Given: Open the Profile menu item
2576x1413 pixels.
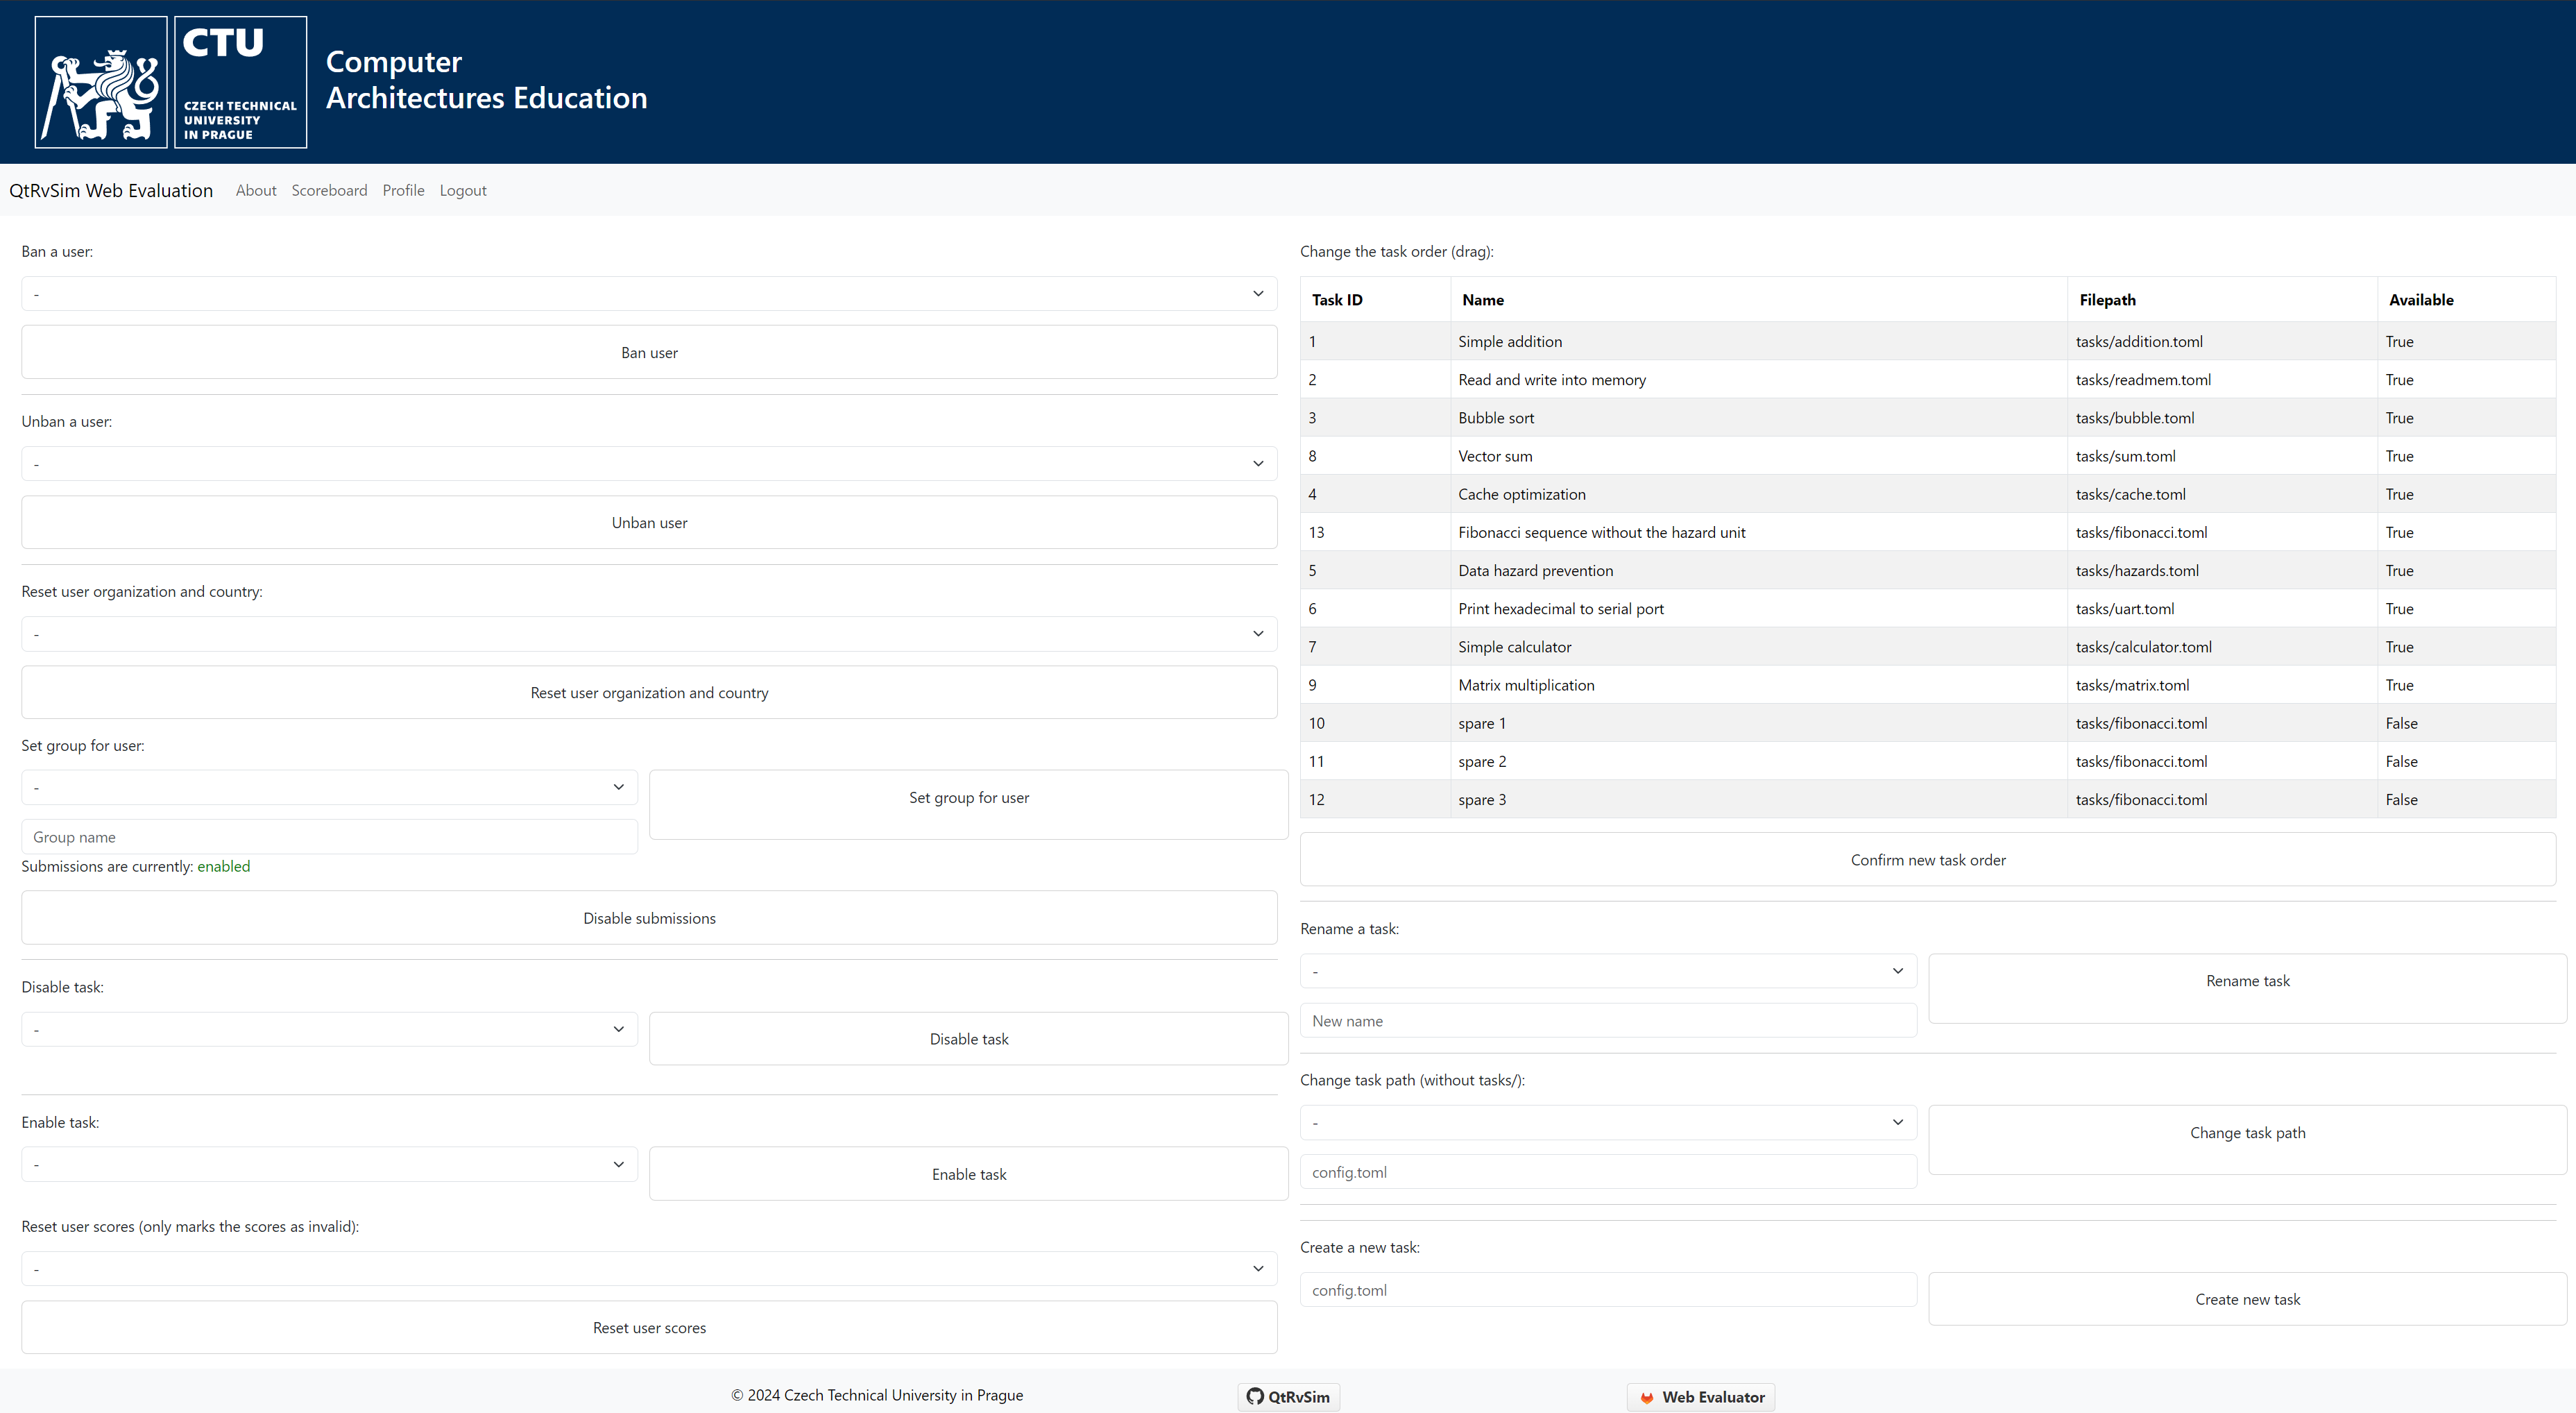Looking at the screenshot, I should tap(403, 190).
